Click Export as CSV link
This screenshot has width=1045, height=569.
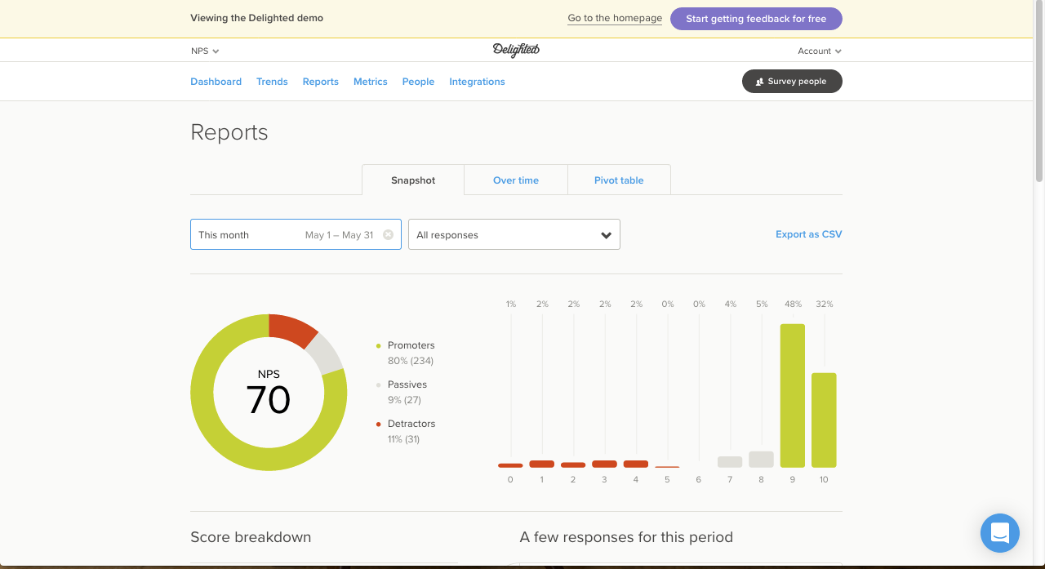pyautogui.click(x=808, y=234)
